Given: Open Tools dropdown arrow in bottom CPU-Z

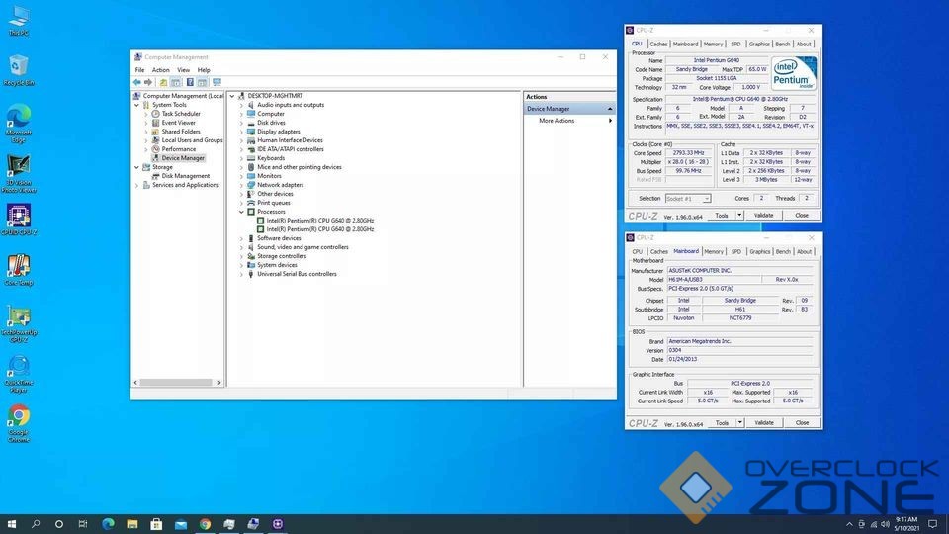Looking at the screenshot, I should pyautogui.click(x=739, y=422).
